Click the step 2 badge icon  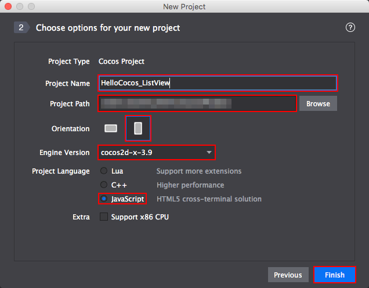pos(21,27)
